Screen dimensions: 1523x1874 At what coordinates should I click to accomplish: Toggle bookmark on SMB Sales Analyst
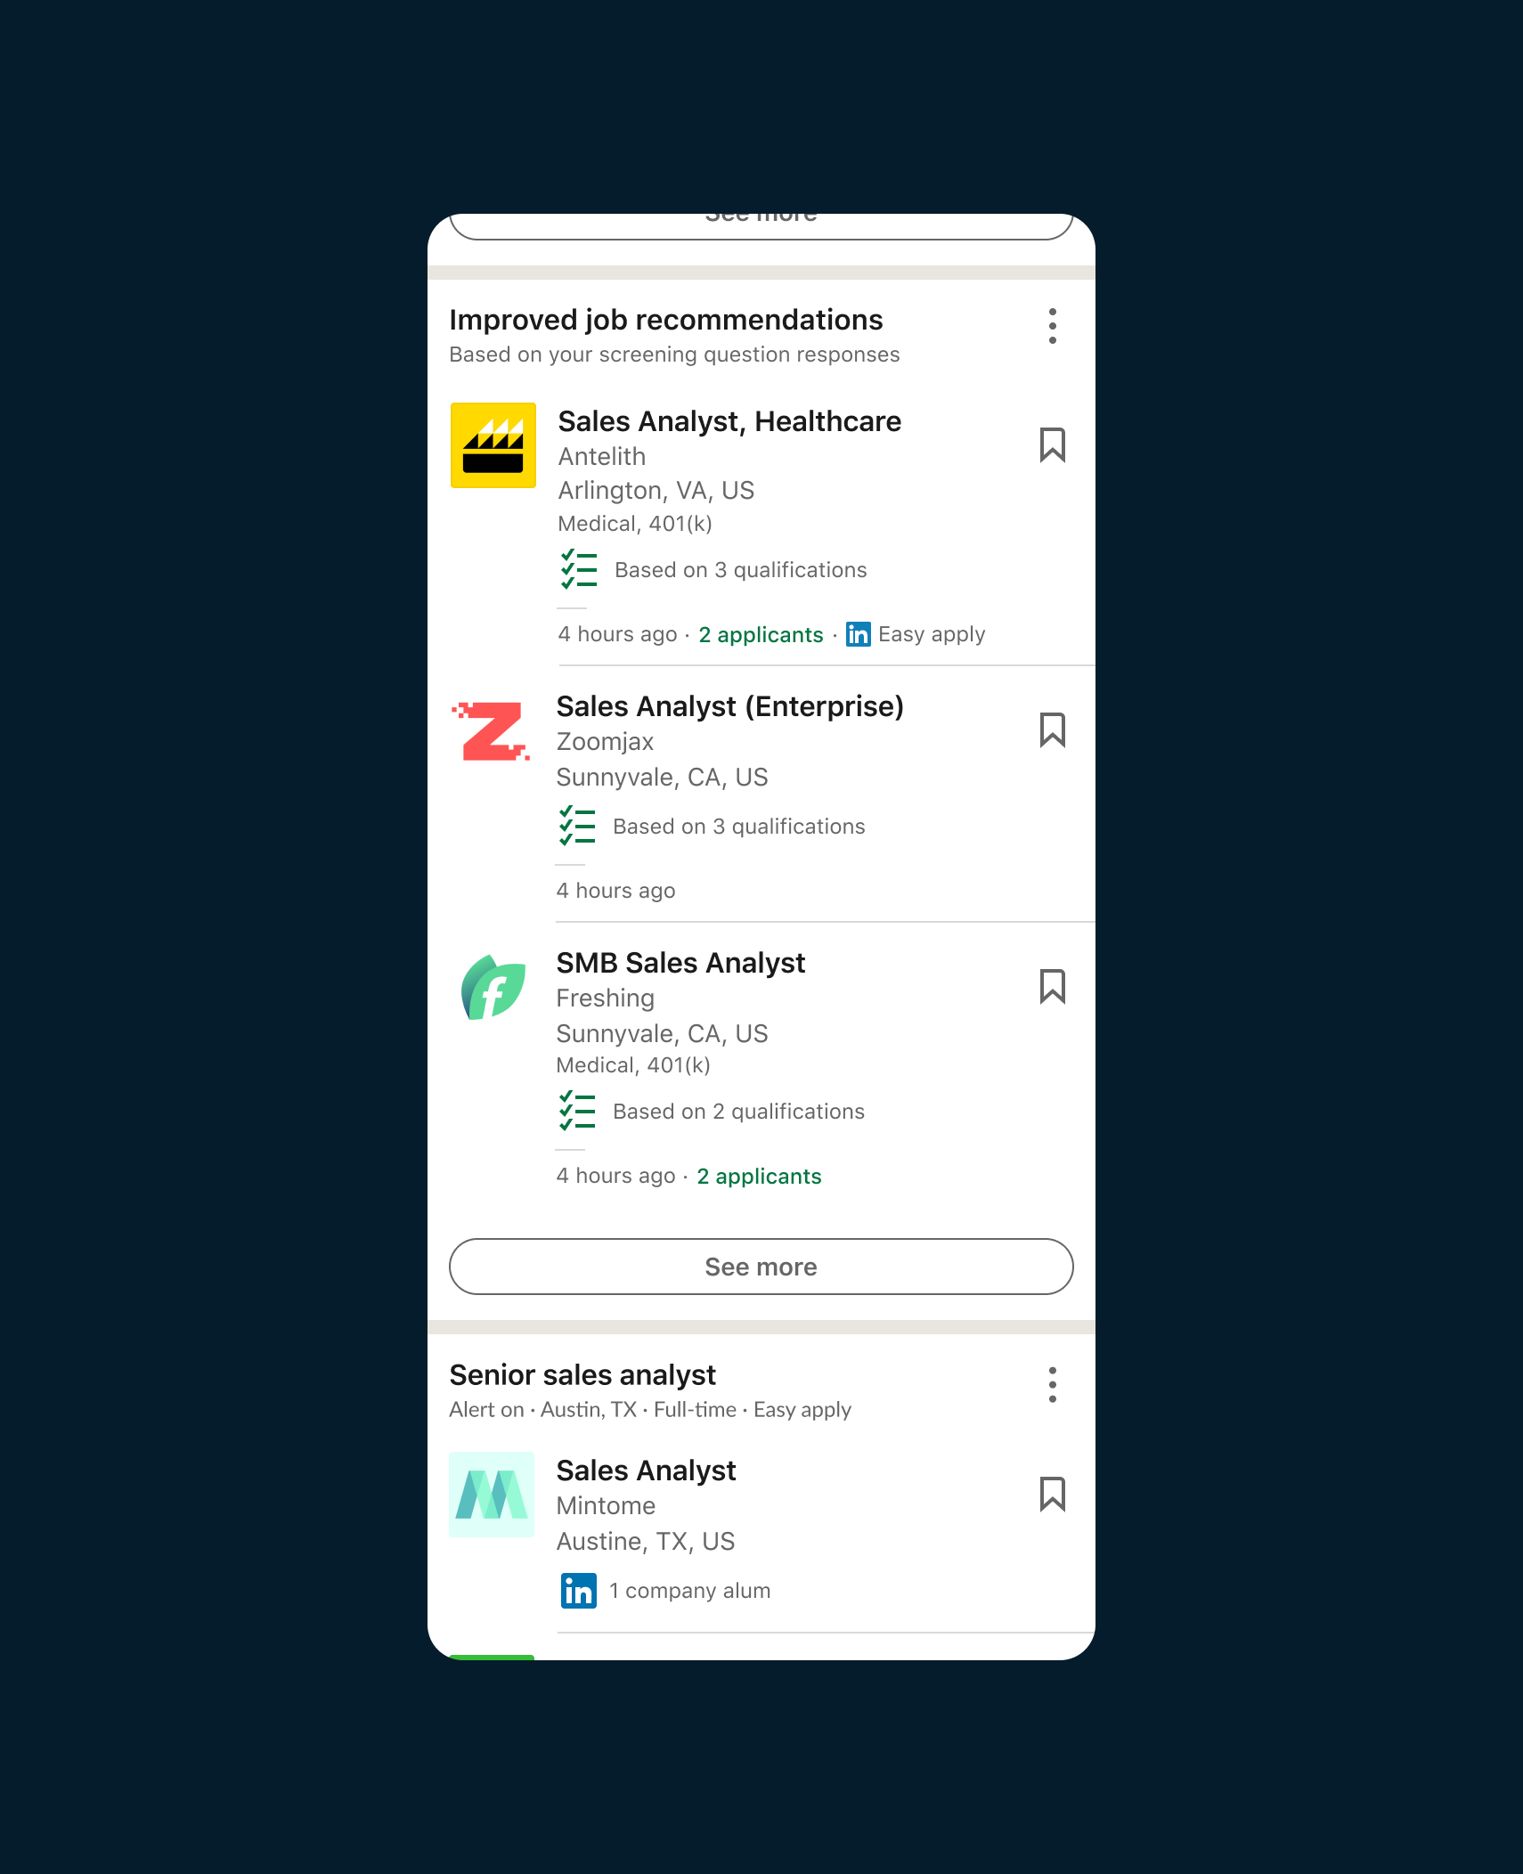tap(1052, 986)
